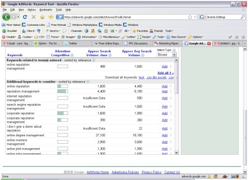Click the search magnifier icon

pyautogui.click(x=243, y=17)
